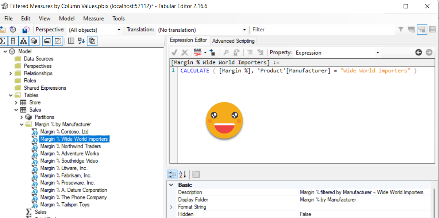Expand the Relationships tree node

pyautogui.click(x=11, y=73)
